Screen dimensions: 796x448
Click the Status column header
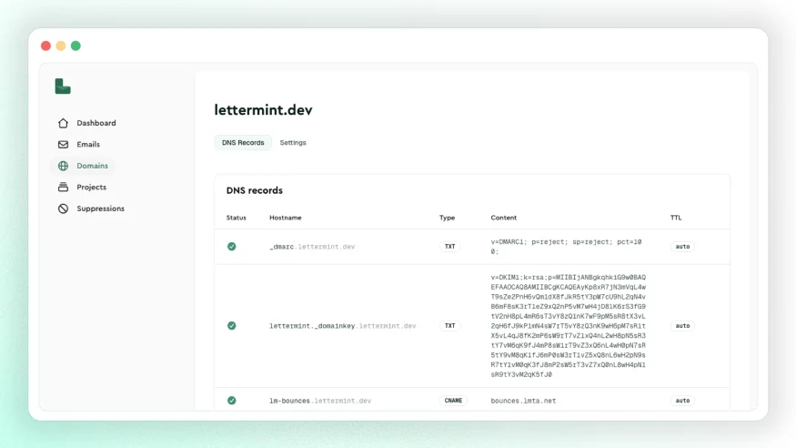236,218
